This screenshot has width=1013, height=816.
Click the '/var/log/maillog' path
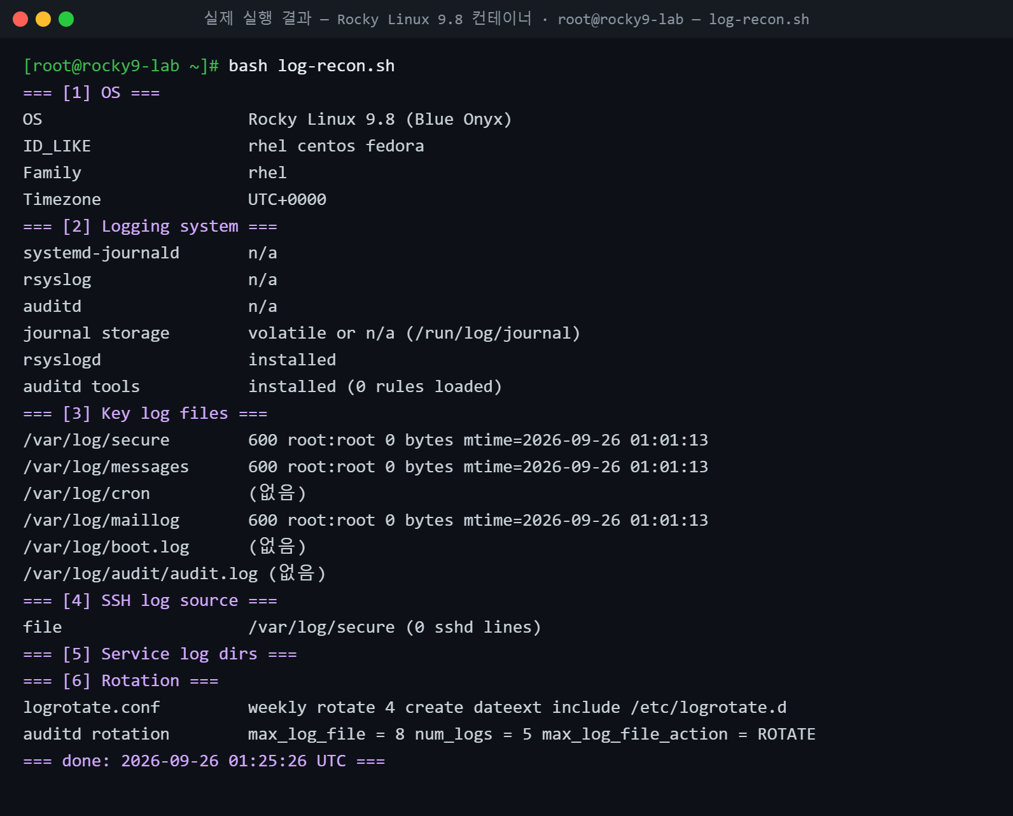point(101,521)
